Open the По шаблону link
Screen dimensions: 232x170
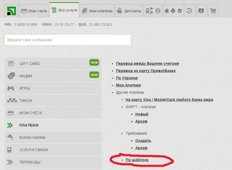[x=137, y=160]
